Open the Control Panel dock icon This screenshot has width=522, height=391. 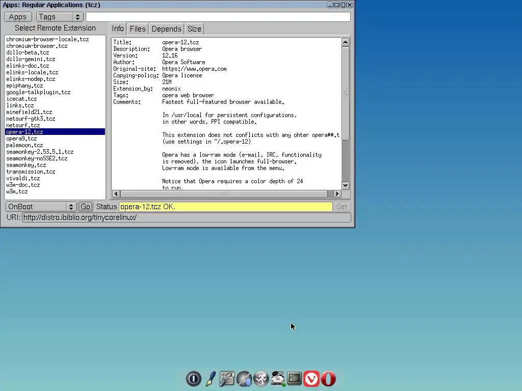(227, 379)
